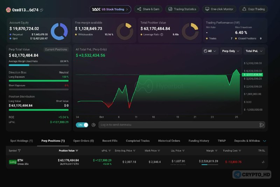Screen dimensions: 280x187
Task: Click the Share & Earn button
Action: pos(148,9)
